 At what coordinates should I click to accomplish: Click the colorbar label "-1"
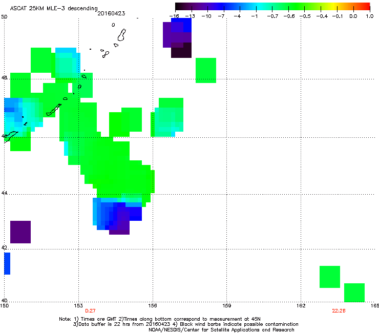(254, 16)
